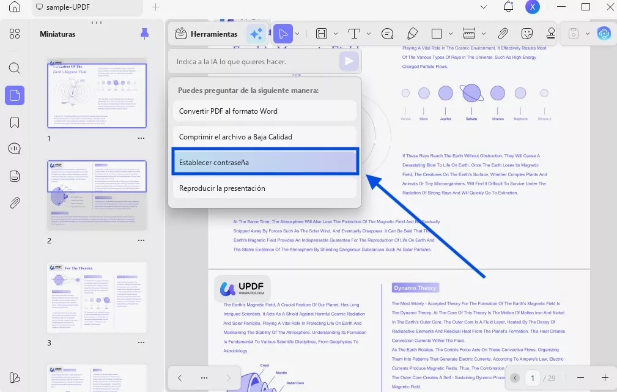Open the comment bubble tool
The width and height of the screenshot is (617, 392).
(x=387, y=34)
